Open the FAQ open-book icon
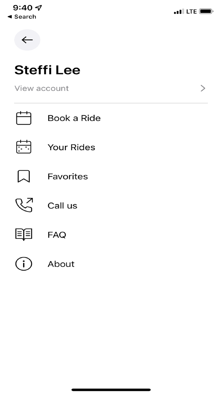 pos(23,235)
